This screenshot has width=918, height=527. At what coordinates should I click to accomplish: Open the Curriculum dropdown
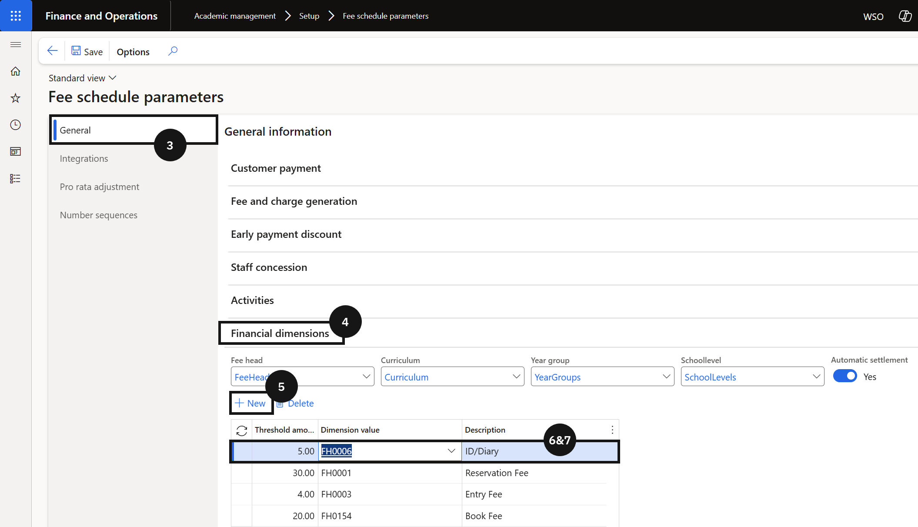(x=516, y=377)
